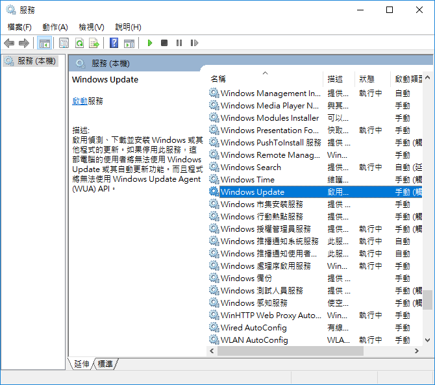Select 服務 (本機) in left tree
435x385 pixels.
tap(31, 61)
